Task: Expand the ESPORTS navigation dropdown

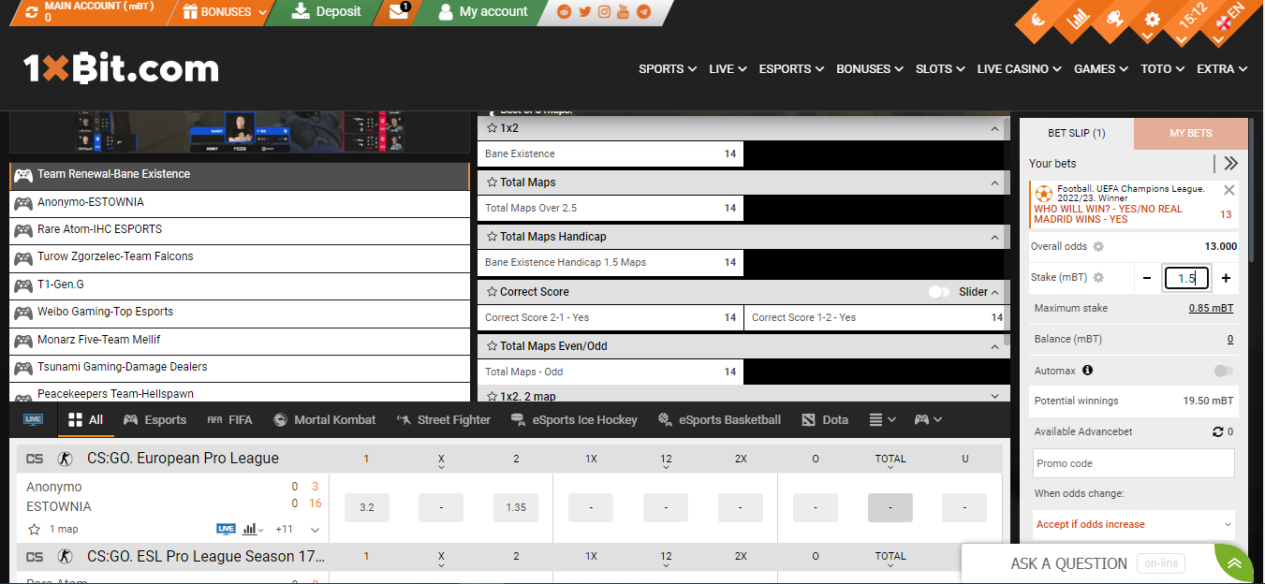Action: 791,68
